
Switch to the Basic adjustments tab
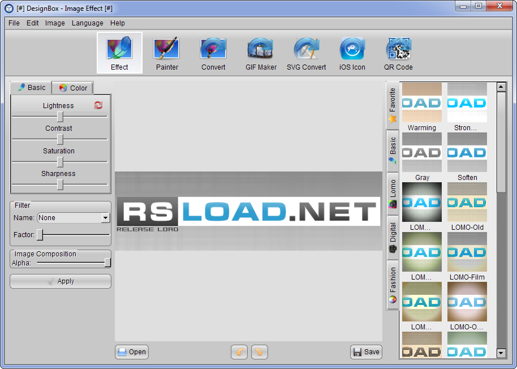[31, 88]
